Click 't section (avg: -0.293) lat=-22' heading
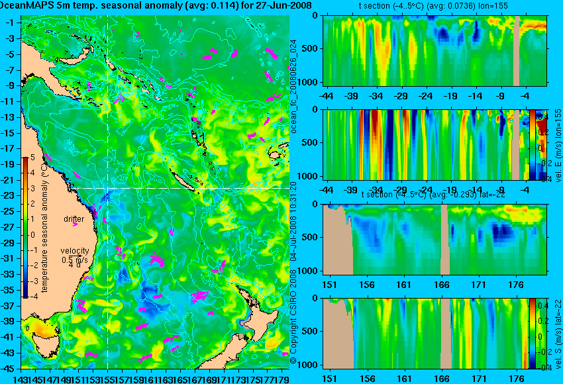563x384 pixels. click(x=433, y=195)
